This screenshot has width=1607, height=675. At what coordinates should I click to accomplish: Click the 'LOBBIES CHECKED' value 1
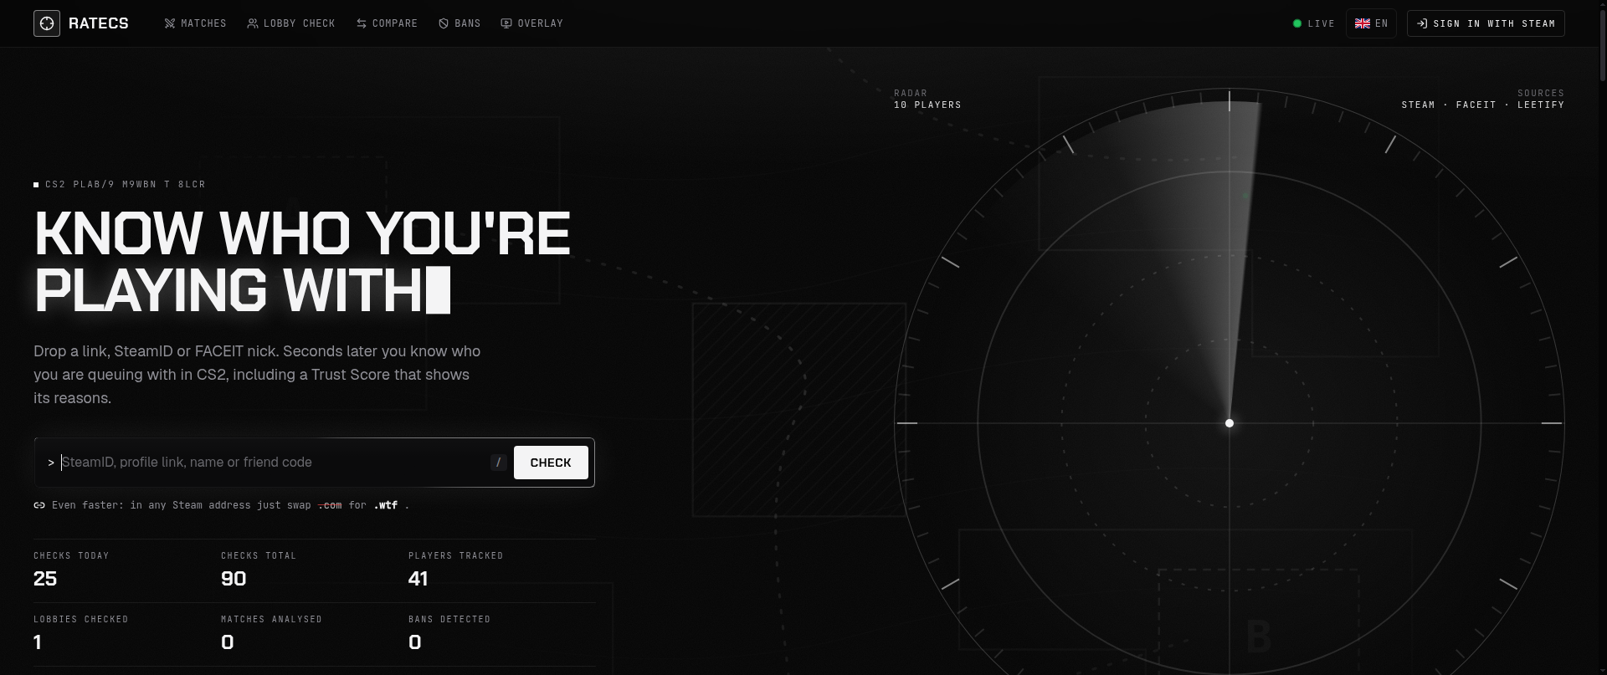tap(38, 642)
